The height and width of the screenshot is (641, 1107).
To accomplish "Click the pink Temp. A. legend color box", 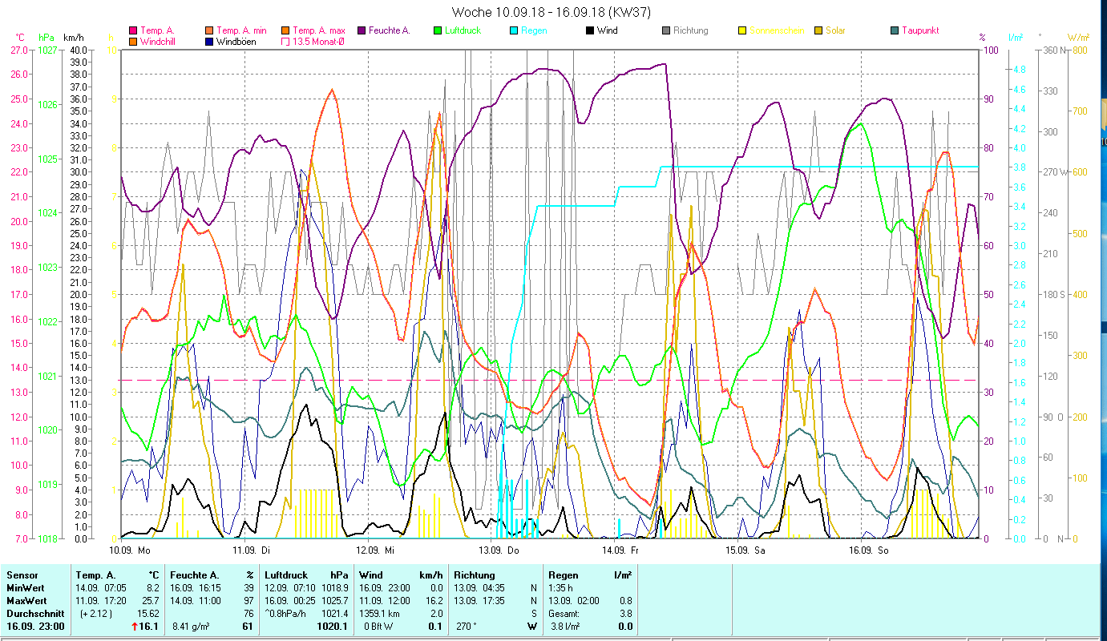I will 133,31.
